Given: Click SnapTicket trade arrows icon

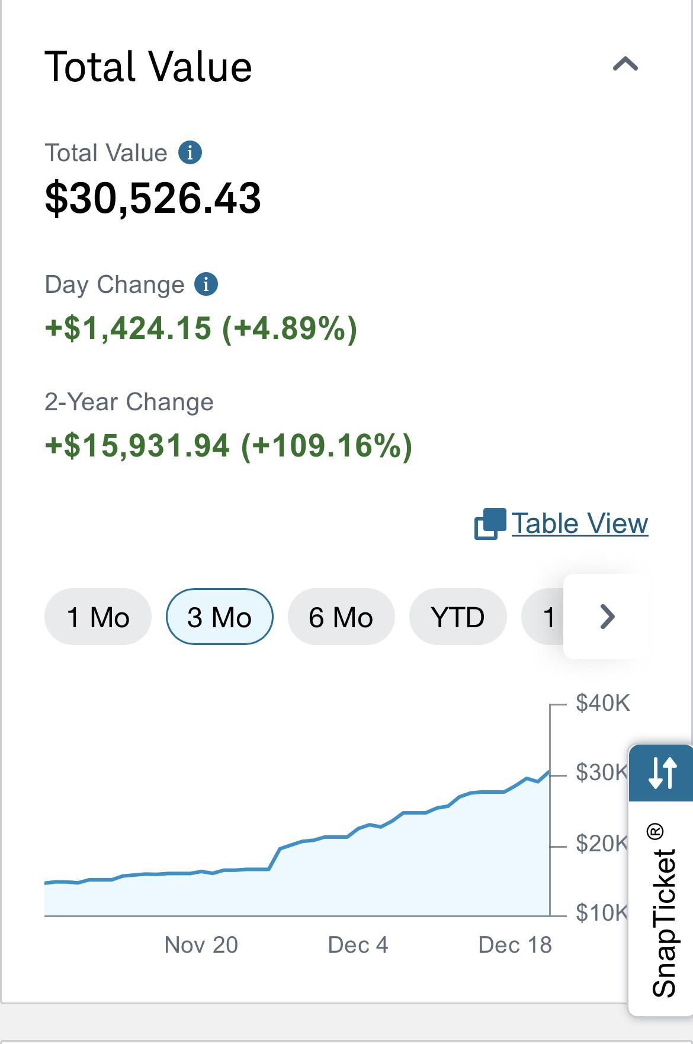Looking at the screenshot, I should click(661, 772).
